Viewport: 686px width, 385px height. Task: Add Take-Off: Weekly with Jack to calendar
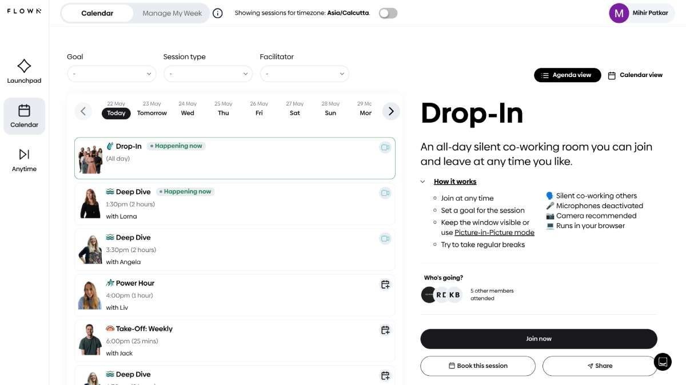pos(385,330)
